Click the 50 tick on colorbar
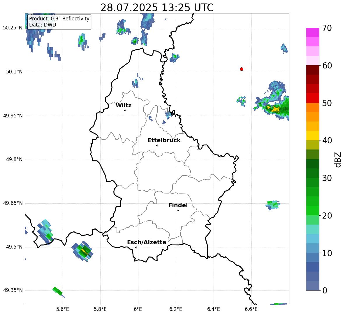 pos(327,103)
